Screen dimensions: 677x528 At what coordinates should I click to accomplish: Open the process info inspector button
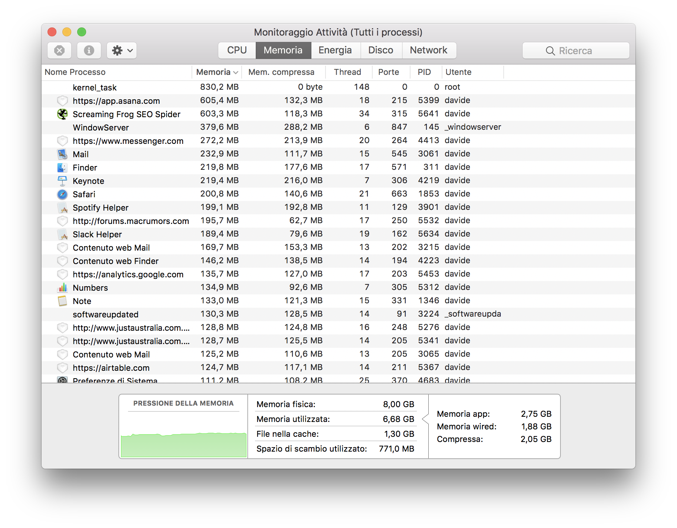click(89, 50)
